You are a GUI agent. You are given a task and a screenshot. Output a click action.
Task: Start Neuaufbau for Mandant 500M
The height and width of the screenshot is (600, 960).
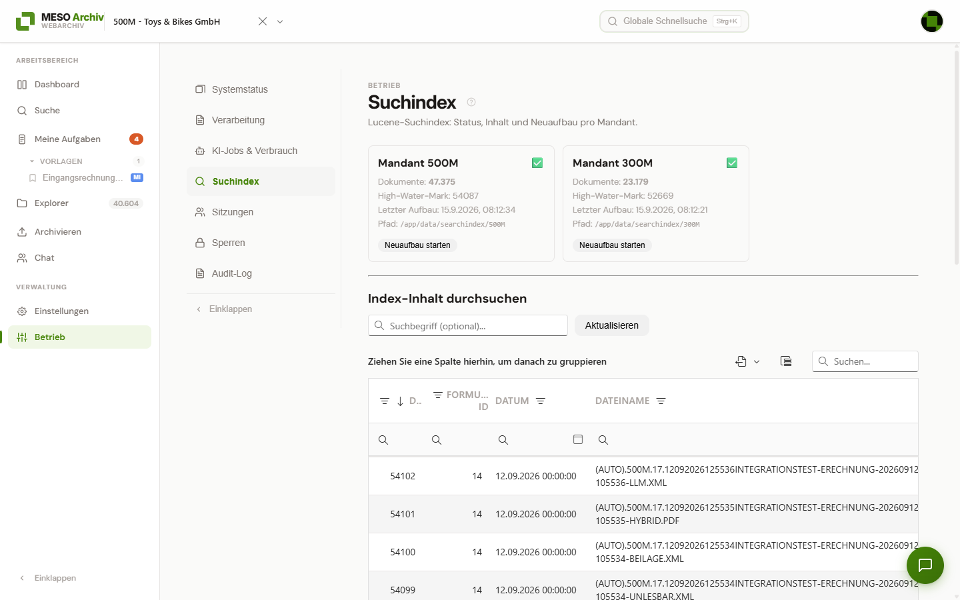(417, 245)
